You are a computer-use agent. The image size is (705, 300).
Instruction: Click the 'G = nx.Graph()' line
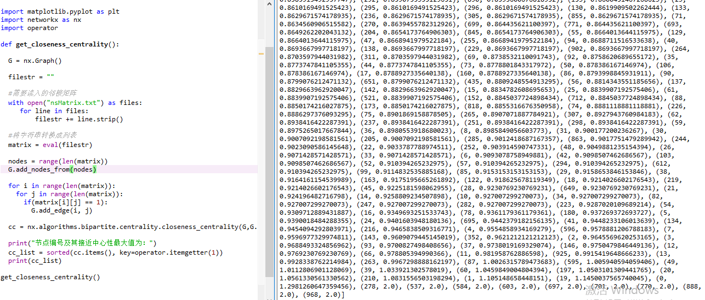tap(35, 61)
